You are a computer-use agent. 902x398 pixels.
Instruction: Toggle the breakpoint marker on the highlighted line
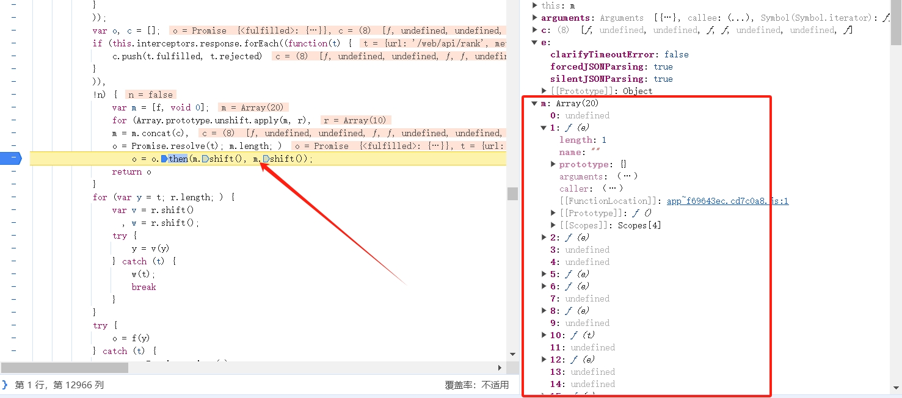[x=10, y=159]
